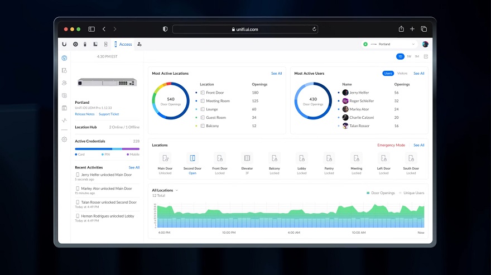Click the South Door lock icon
Viewport: 491px width, 275px height.
click(411, 158)
